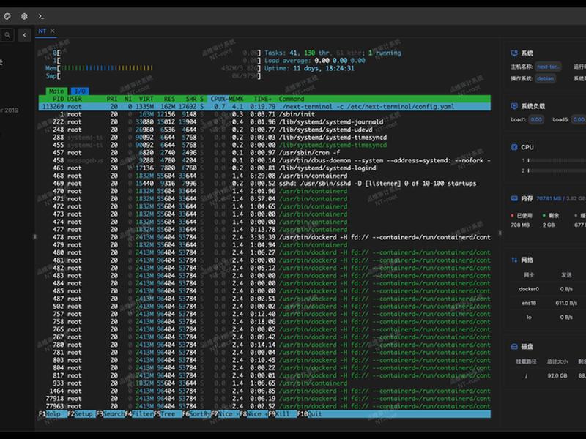Screen dimensions: 586x439
Task: Click the Load5 0.00 value badge
Action: pos(578,120)
